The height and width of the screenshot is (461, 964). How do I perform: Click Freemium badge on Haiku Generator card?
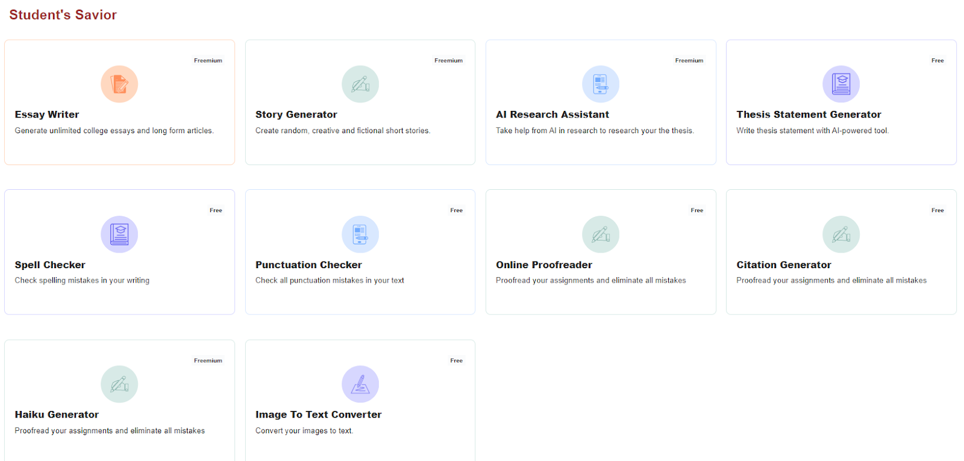point(208,360)
